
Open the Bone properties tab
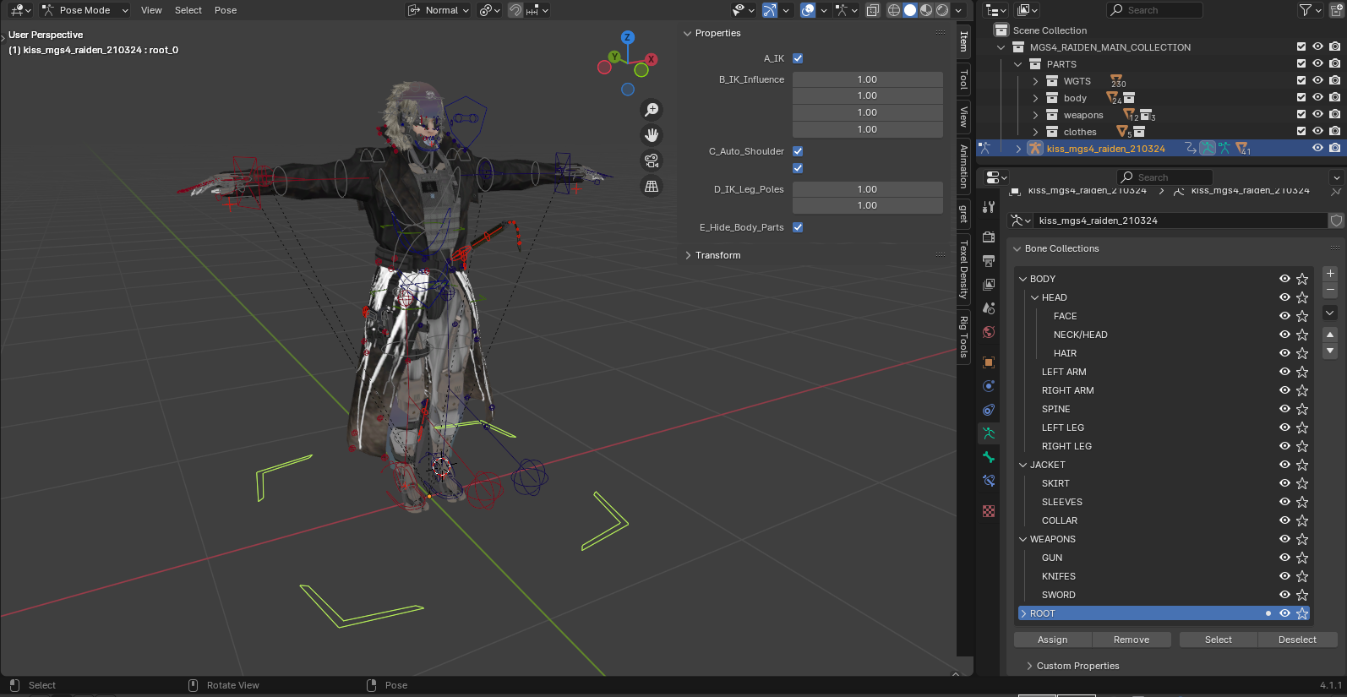pos(989,457)
